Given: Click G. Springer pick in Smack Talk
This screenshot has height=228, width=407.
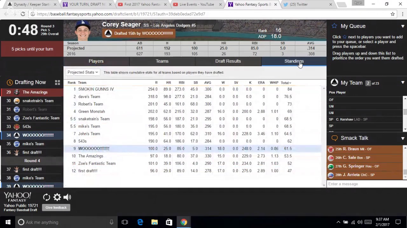Looking at the screenshot, I should [x=365, y=166].
